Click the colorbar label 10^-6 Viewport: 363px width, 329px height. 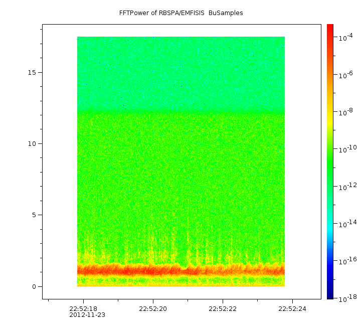tap(346, 75)
